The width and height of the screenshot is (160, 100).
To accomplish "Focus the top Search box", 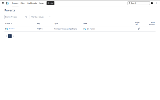I will [139, 3].
